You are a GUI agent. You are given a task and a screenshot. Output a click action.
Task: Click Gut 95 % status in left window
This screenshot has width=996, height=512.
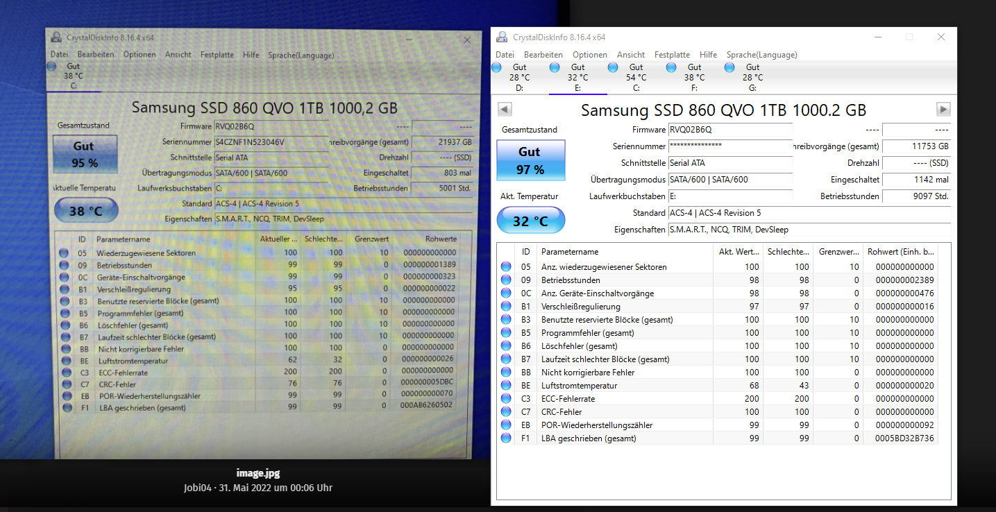(x=85, y=155)
